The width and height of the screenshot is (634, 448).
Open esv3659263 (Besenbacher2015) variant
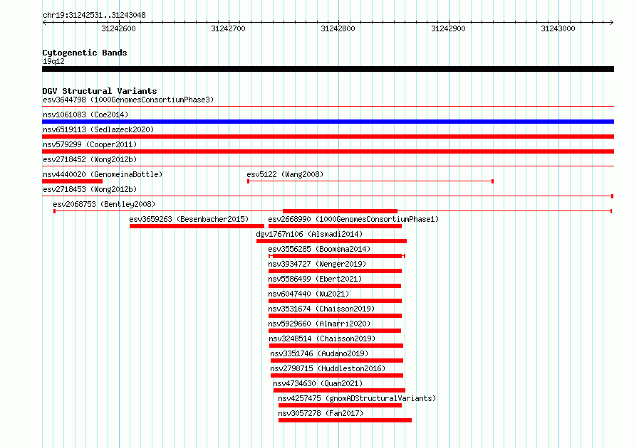tap(189, 219)
